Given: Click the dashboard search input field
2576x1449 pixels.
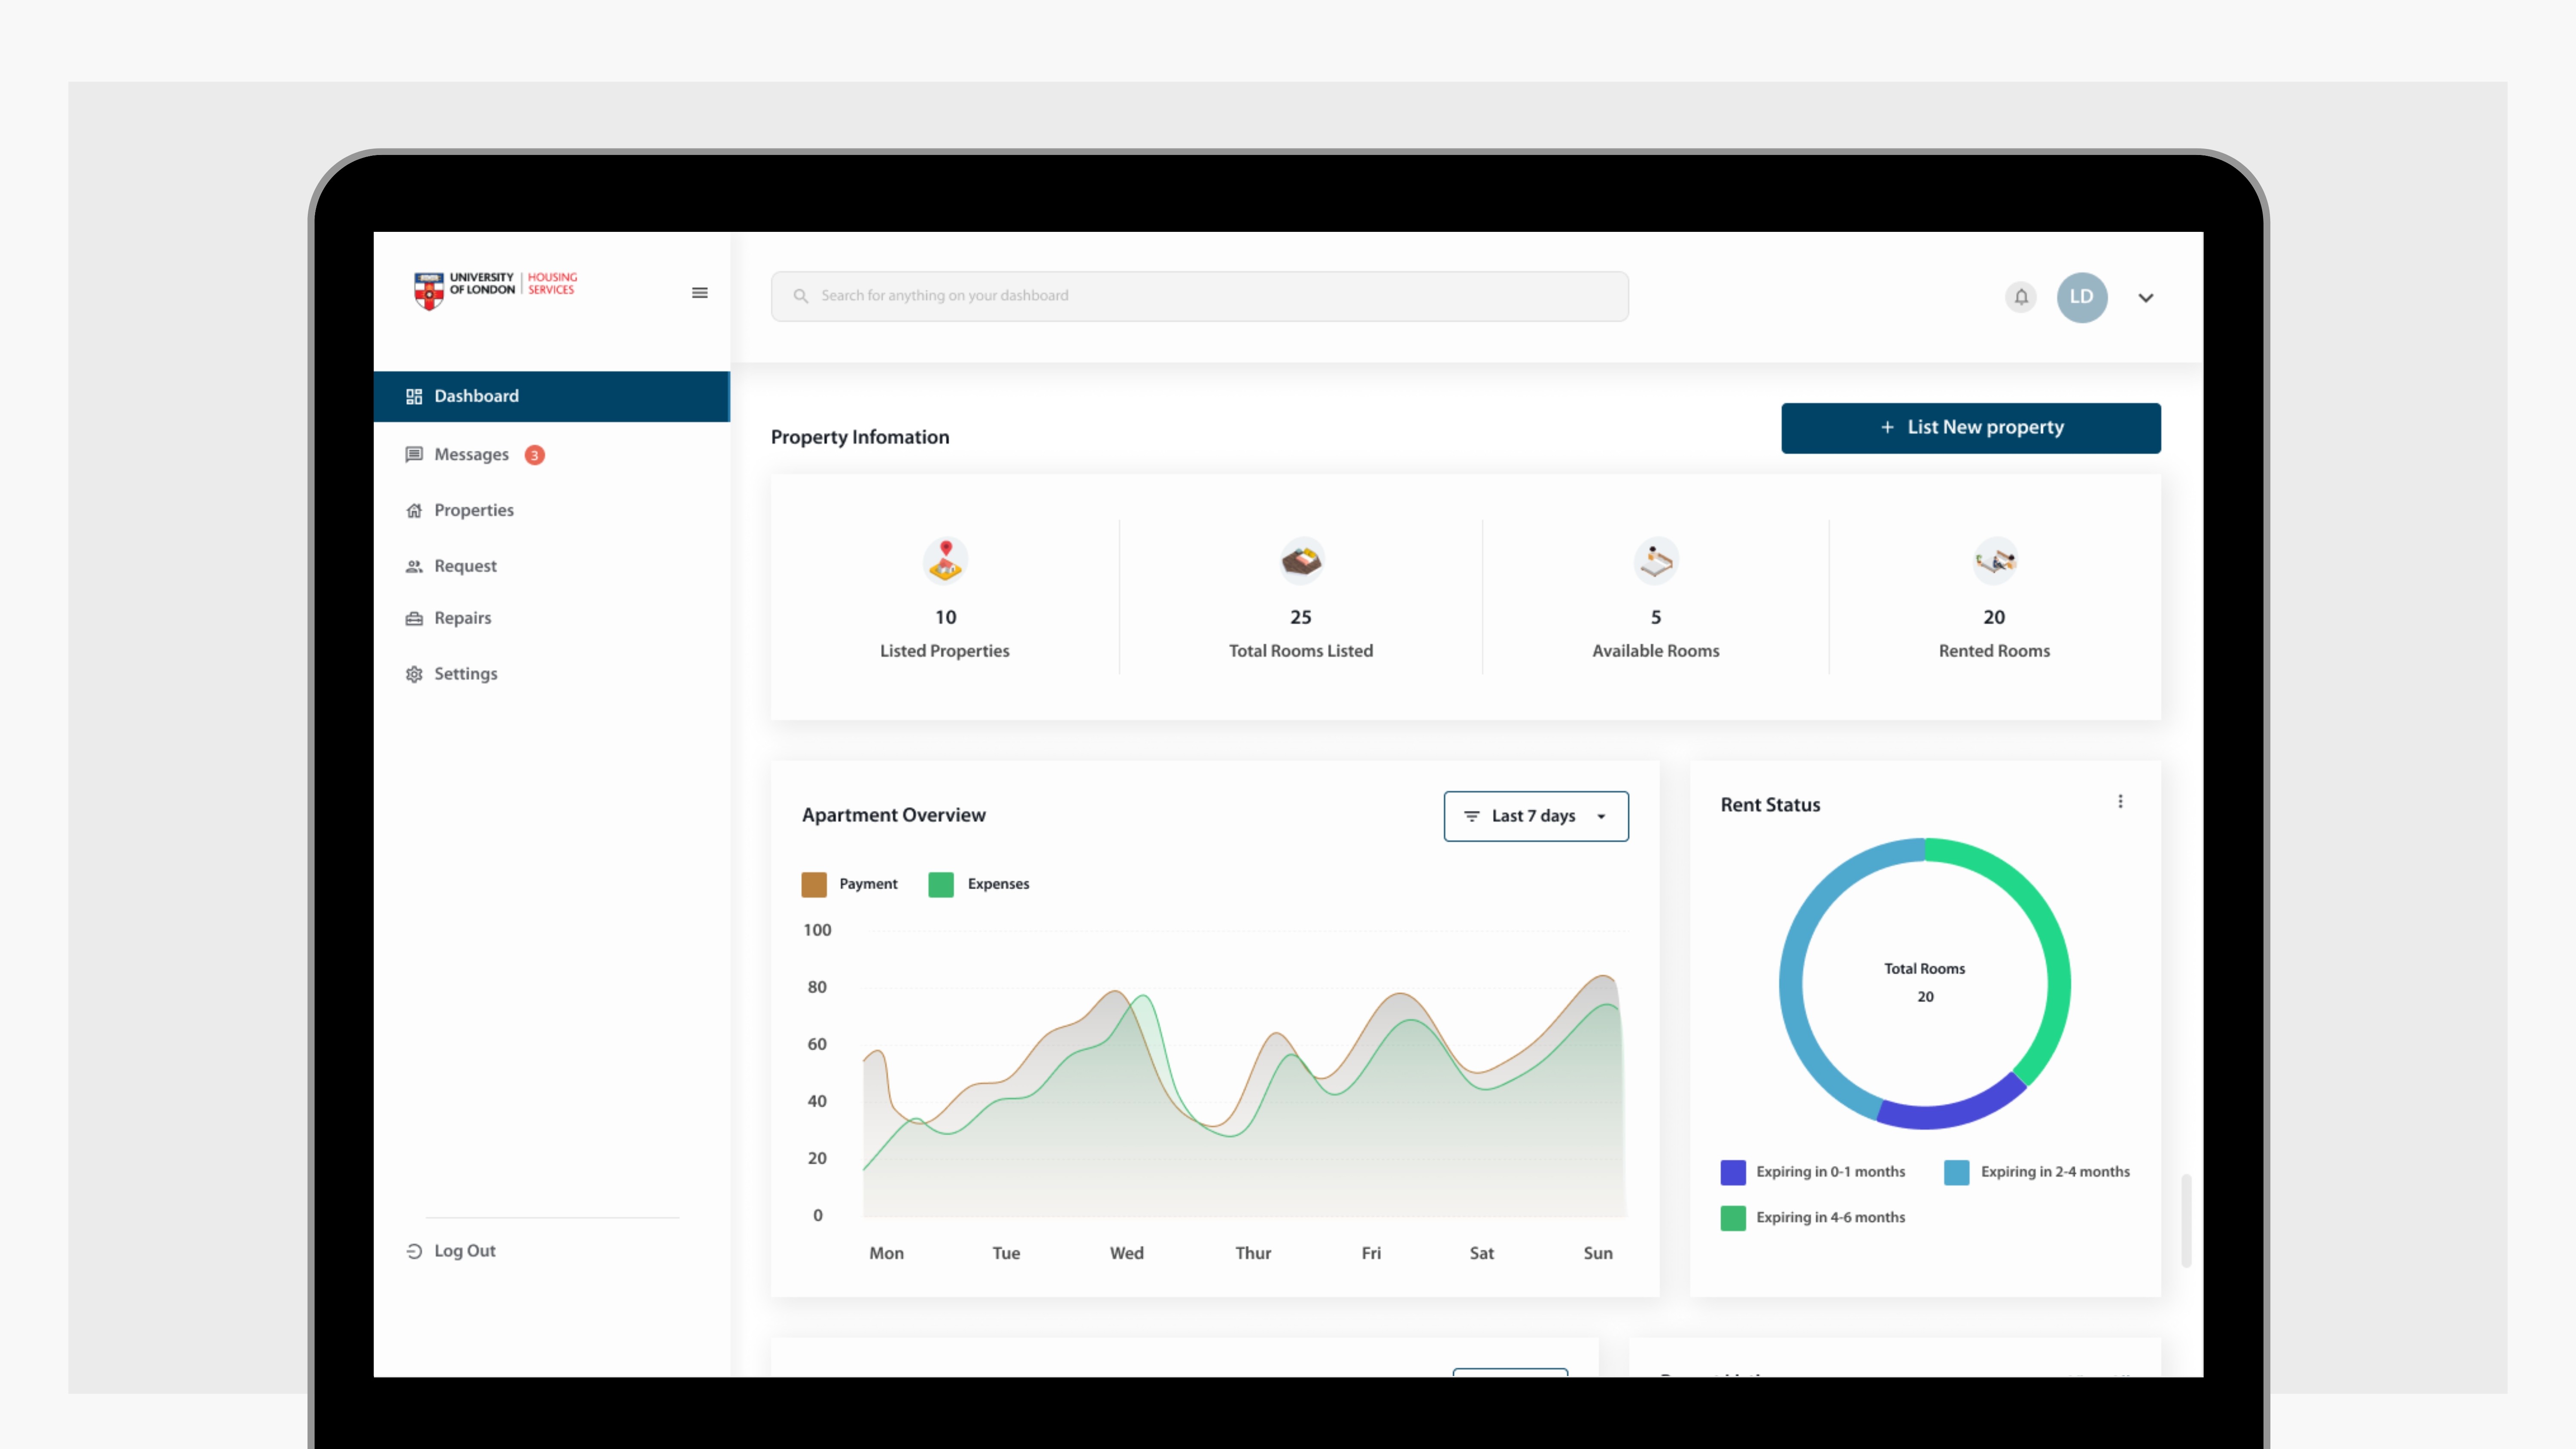Looking at the screenshot, I should (1199, 296).
